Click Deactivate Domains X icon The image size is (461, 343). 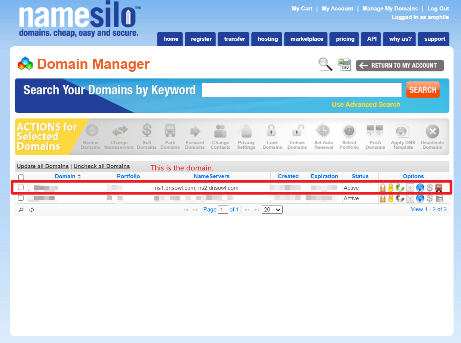pyautogui.click(x=432, y=131)
